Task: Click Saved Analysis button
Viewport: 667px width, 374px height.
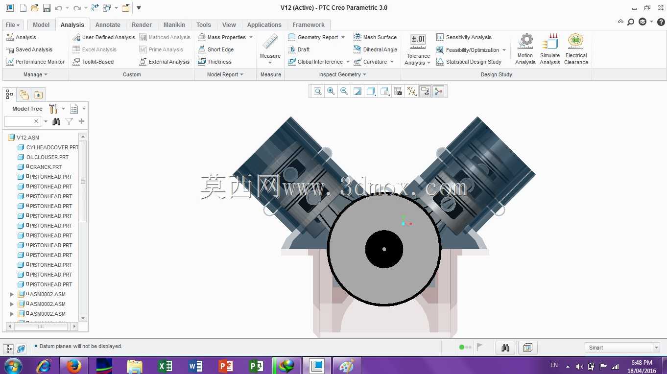Action: tap(29, 49)
